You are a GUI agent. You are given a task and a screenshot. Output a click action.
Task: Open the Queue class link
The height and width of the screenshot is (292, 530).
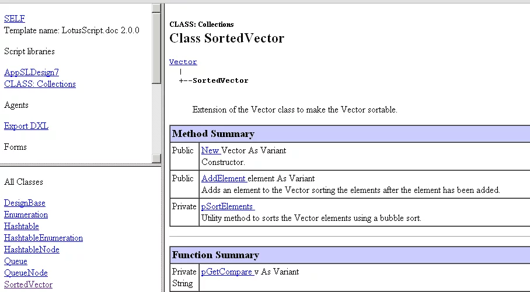click(16, 261)
